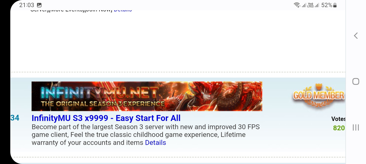Tap the first cellular signal bars icon
This screenshot has width=366, height=164.
pyautogui.click(x=304, y=5)
